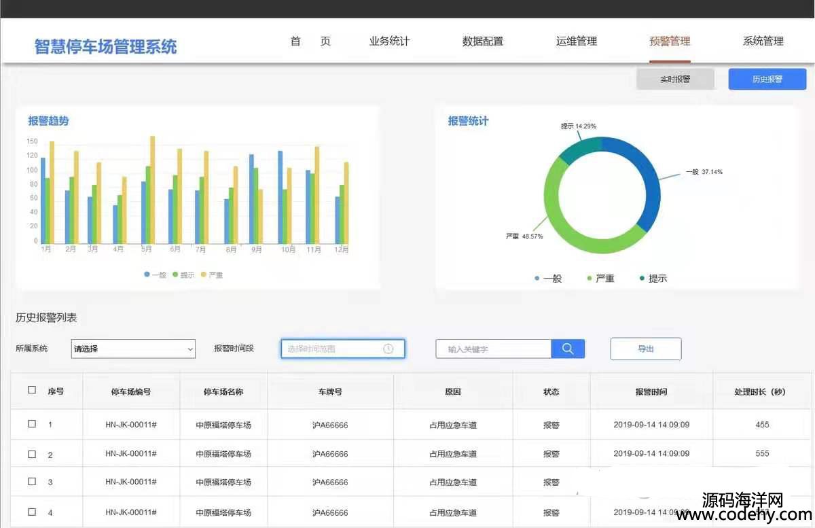Click the 实时报警 button

pyautogui.click(x=675, y=79)
